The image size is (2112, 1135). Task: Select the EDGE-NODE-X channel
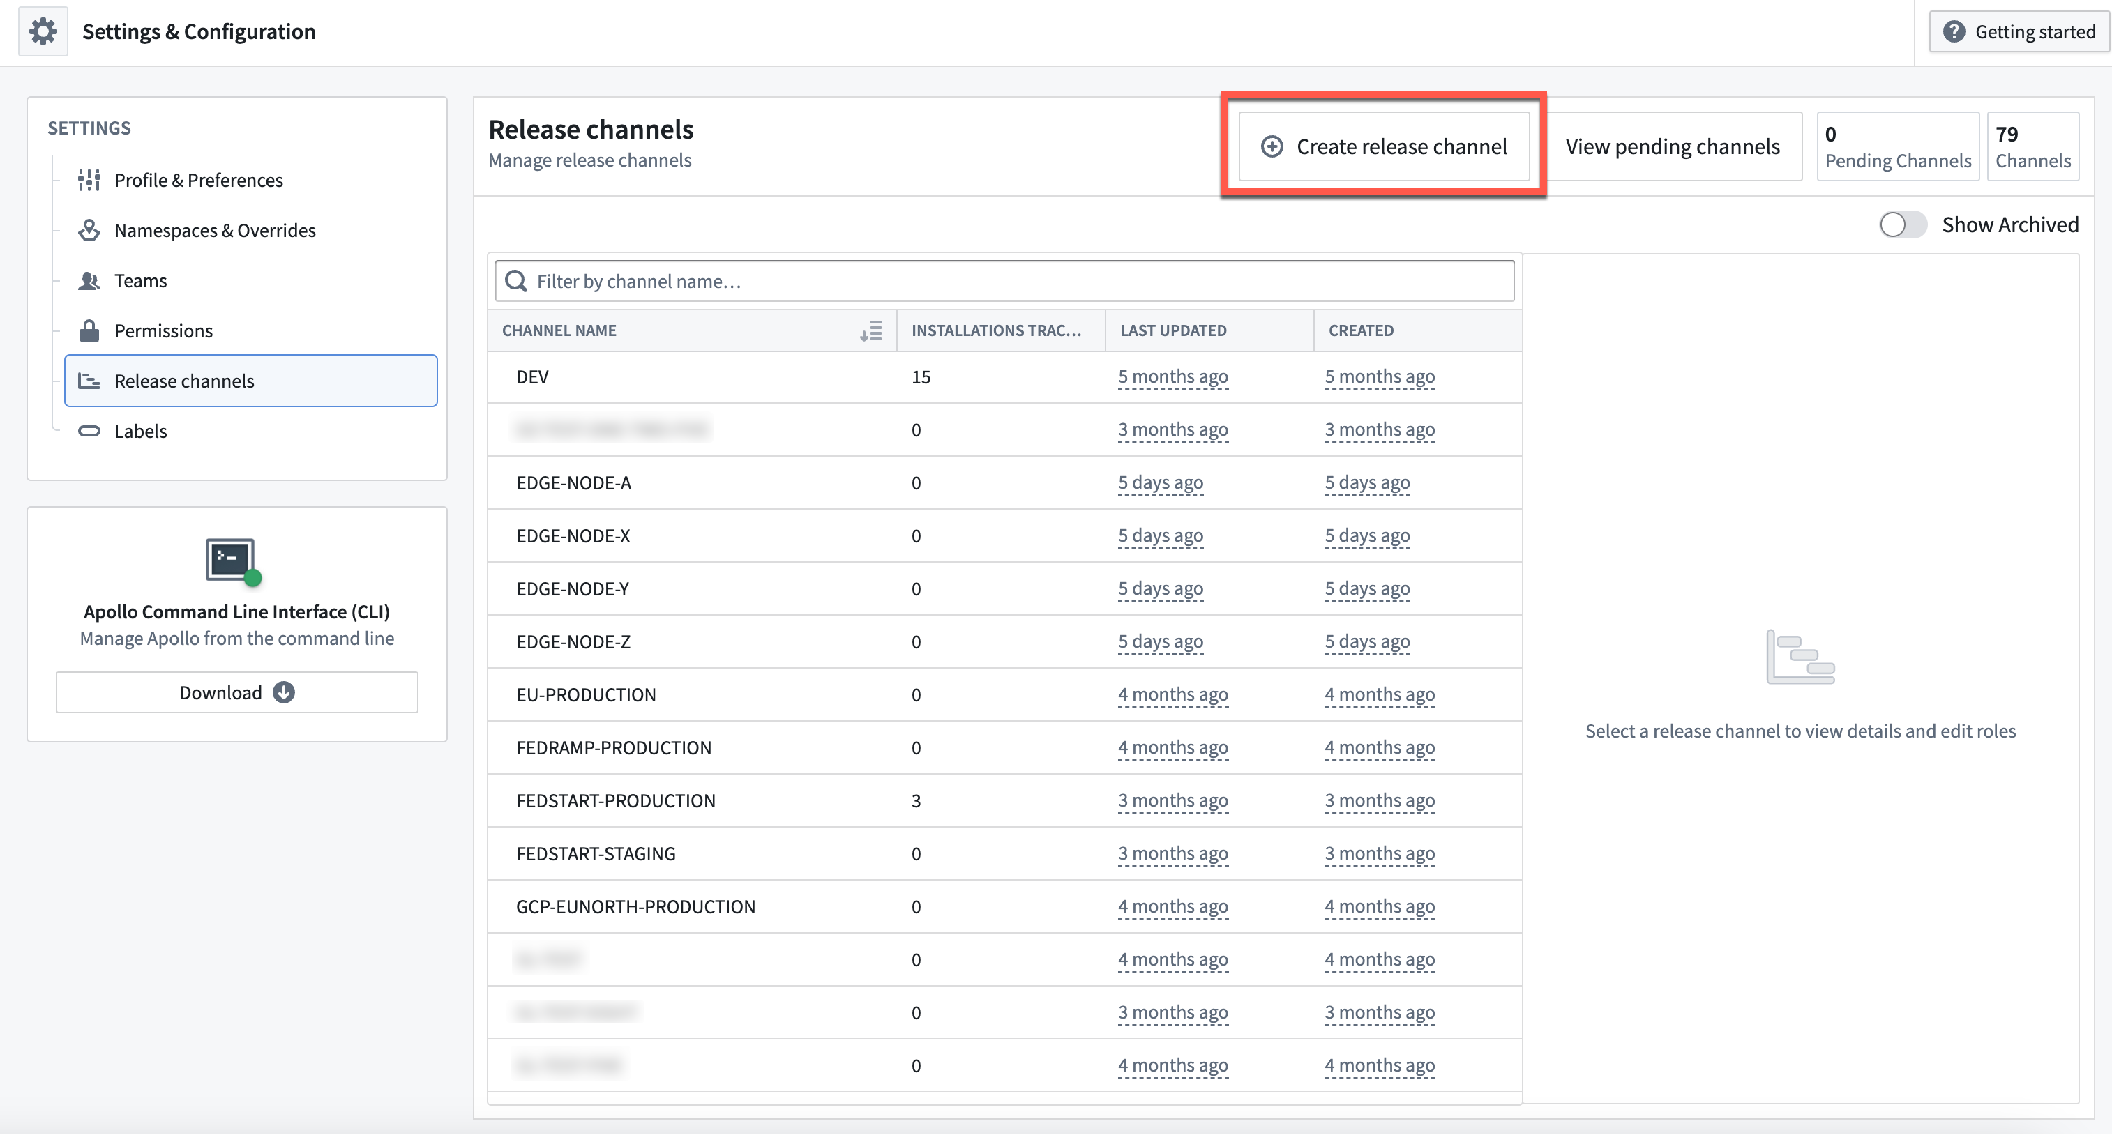coord(1004,536)
